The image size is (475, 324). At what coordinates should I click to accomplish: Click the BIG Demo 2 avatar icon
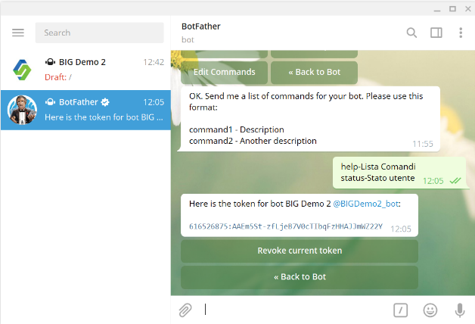22,70
